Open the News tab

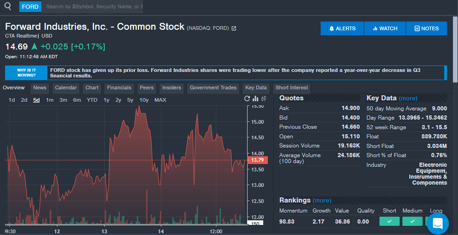tap(40, 87)
